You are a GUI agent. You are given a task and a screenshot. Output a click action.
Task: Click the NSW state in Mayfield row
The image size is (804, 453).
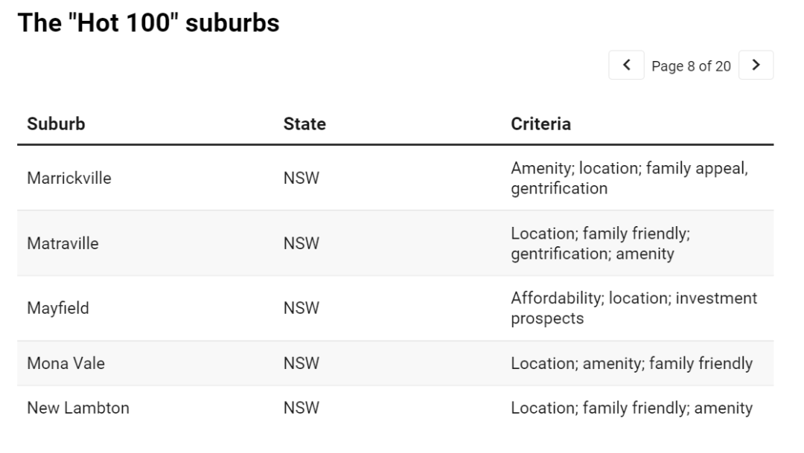pyautogui.click(x=301, y=309)
